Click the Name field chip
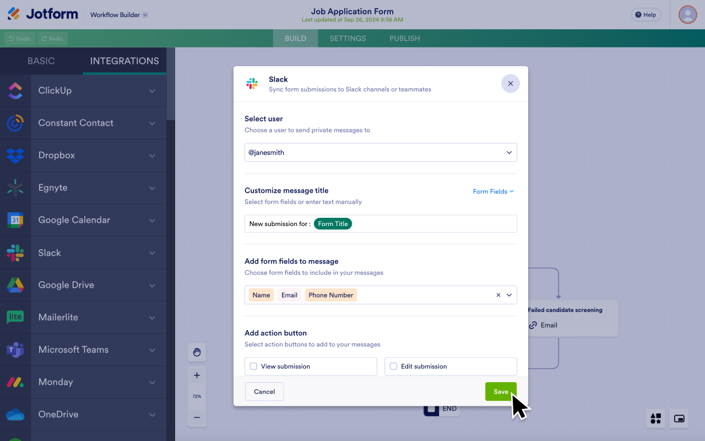Screen dimensions: 705x441 (x=261, y=295)
